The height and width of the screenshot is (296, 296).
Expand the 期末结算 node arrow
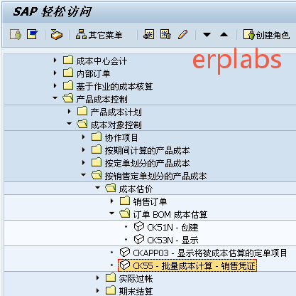coord(97,291)
